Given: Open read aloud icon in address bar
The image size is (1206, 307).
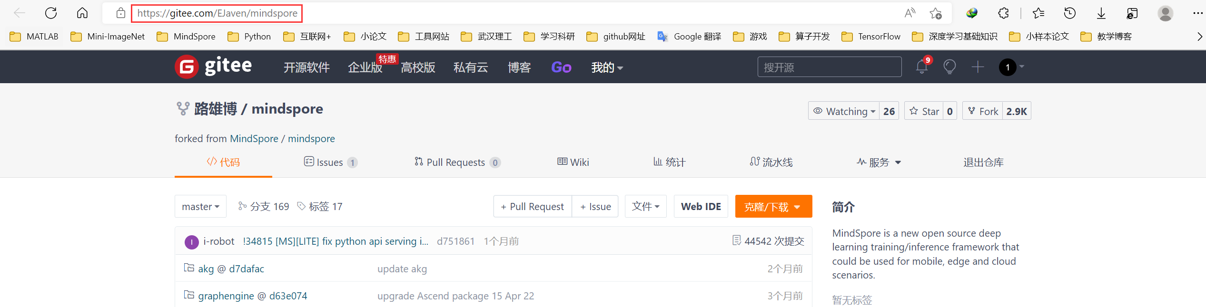Looking at the screenshot, I should (x=910, y=13).
